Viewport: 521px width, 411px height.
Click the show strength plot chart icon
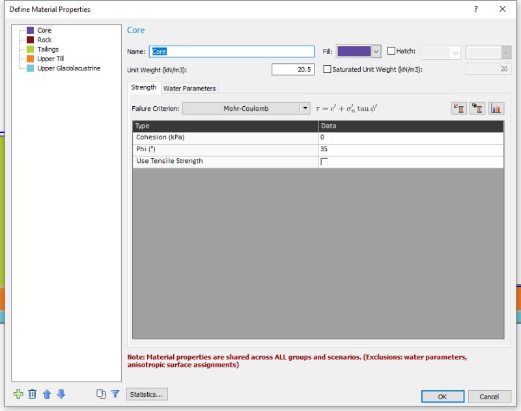(x=496, y=108)
